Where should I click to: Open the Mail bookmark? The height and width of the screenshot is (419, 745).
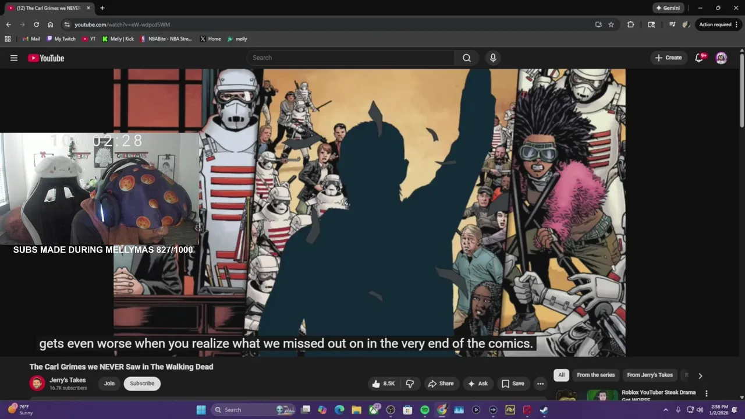[31, 39]
